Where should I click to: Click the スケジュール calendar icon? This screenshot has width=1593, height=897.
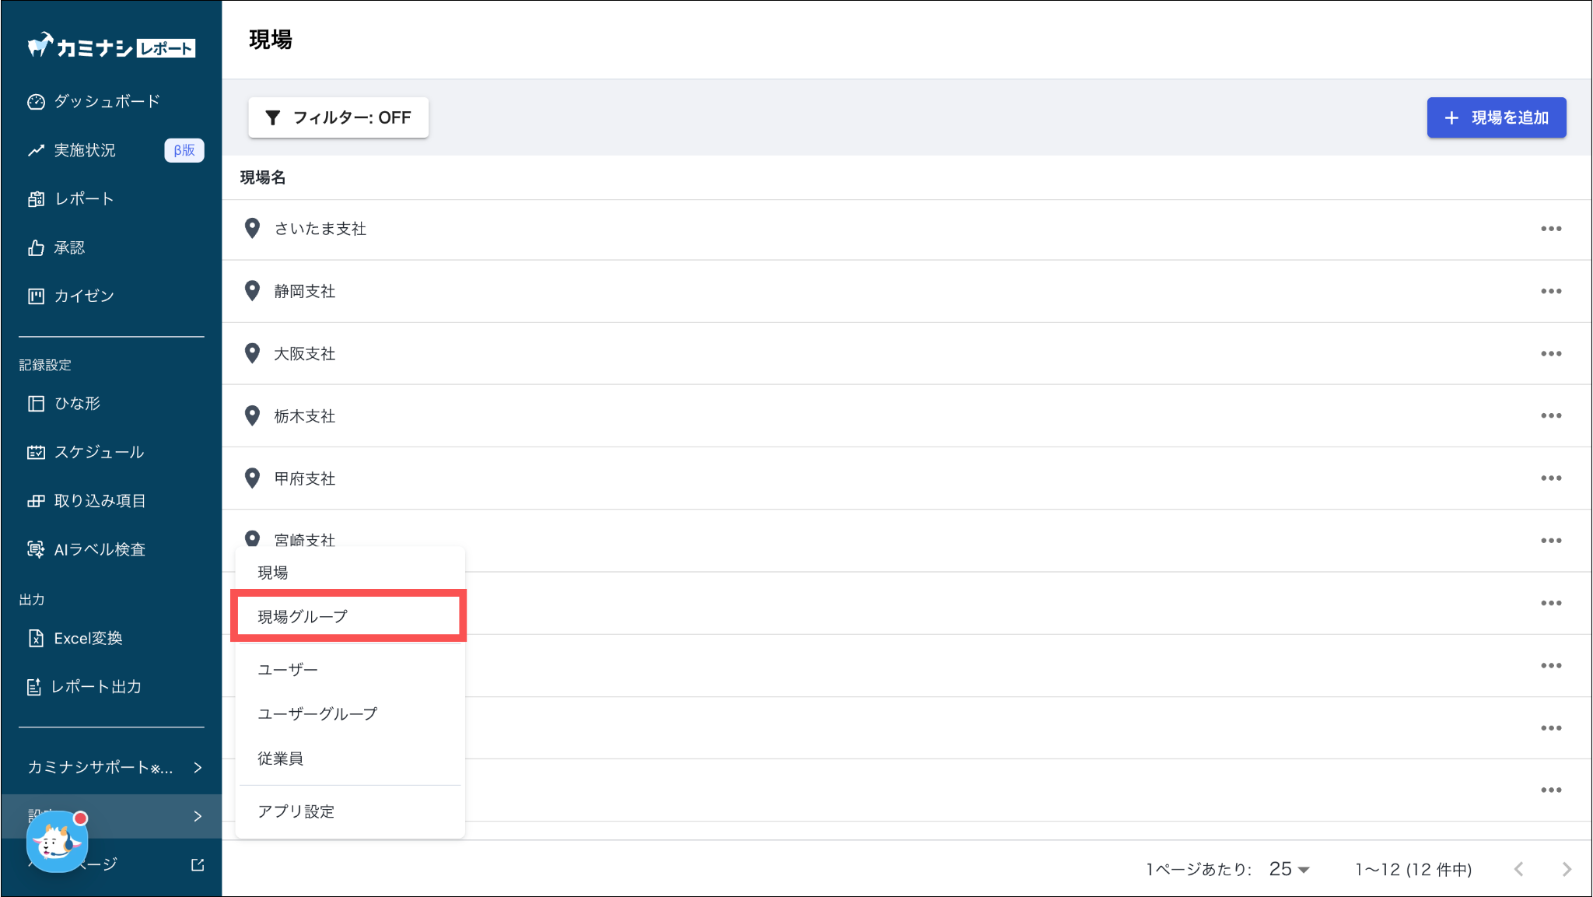pyautogui.click(x=36, y=452)
